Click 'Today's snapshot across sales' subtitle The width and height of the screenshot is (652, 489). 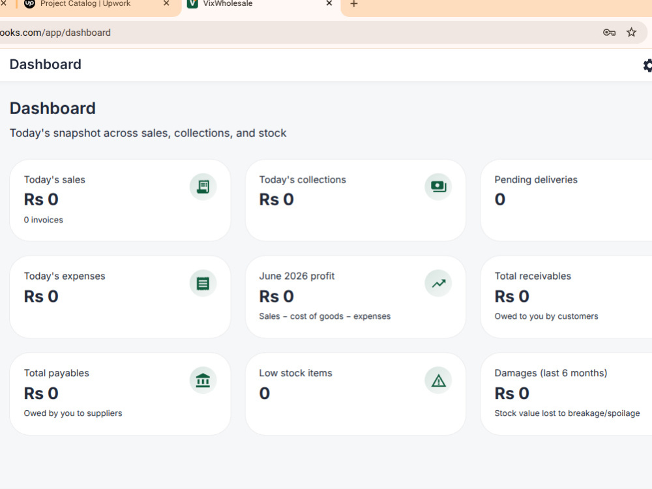pyautogui.click(x=148, y=133)
